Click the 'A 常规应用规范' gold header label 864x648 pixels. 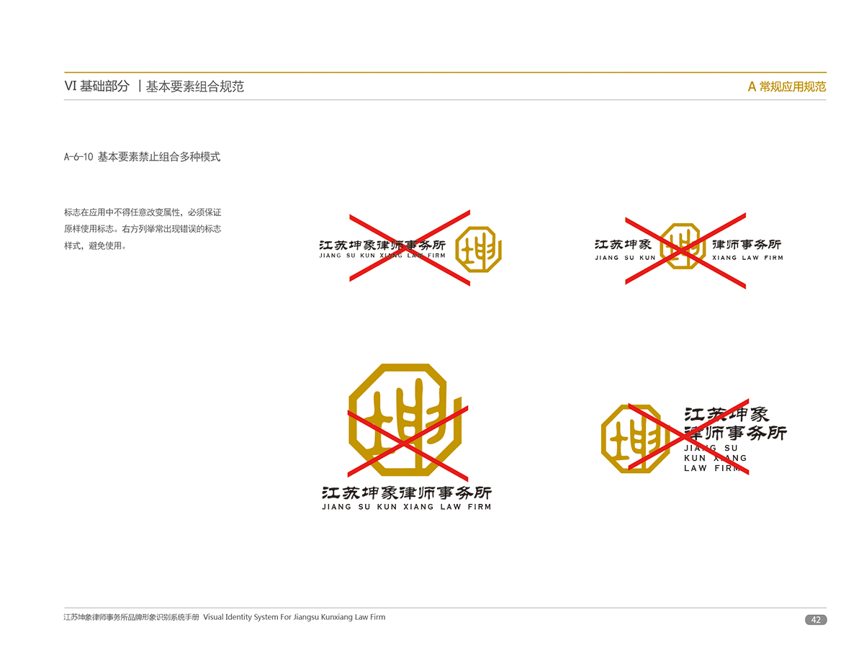tap(786, 87)
